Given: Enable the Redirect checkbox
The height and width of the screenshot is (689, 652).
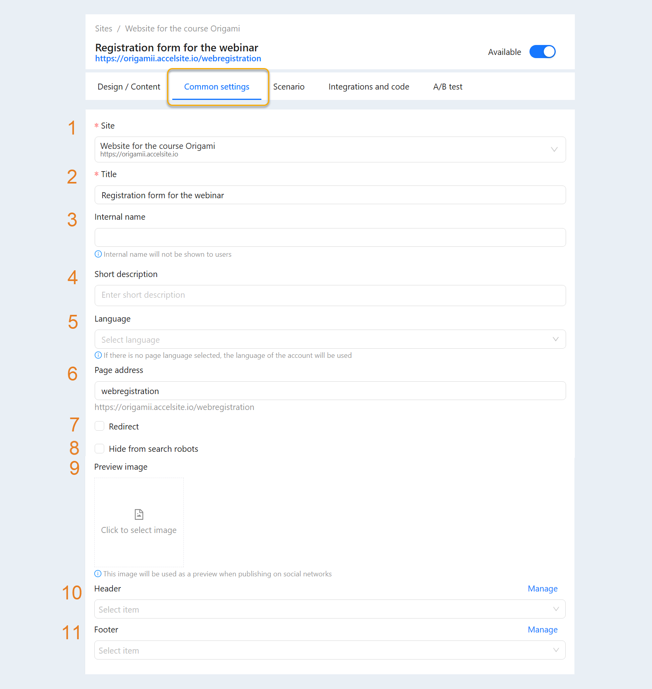Looking at the screenshot, I should tap(99, 426).
